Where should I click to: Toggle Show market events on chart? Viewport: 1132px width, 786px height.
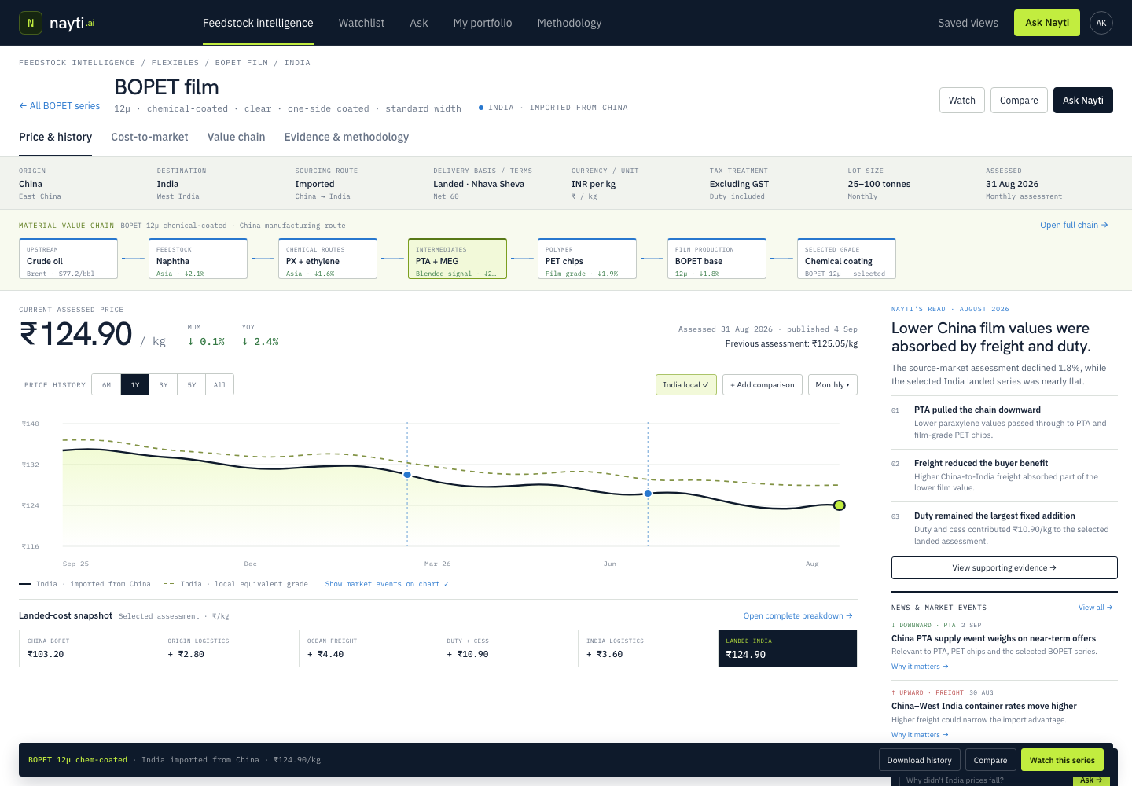click(x=387, y=584)
